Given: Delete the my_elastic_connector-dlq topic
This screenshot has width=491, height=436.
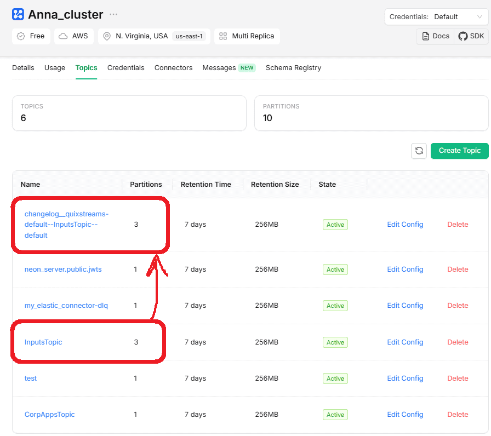Looking at the screenshot, I should [458, 306].
